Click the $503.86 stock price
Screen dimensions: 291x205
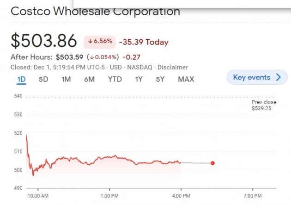[43, 41]
